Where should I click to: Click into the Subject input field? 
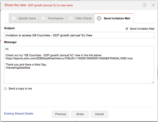pyautogui.click(x=79, y=35)
